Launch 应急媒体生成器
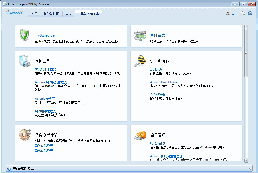Screen dimensions: 258x173 click(x=45, y=69)
